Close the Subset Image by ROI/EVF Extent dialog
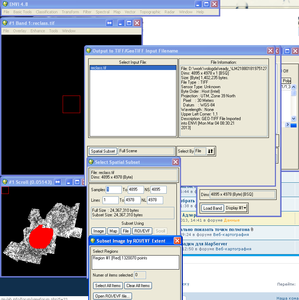This screenshot has height=300, width=299. click(x=177, y=240)
